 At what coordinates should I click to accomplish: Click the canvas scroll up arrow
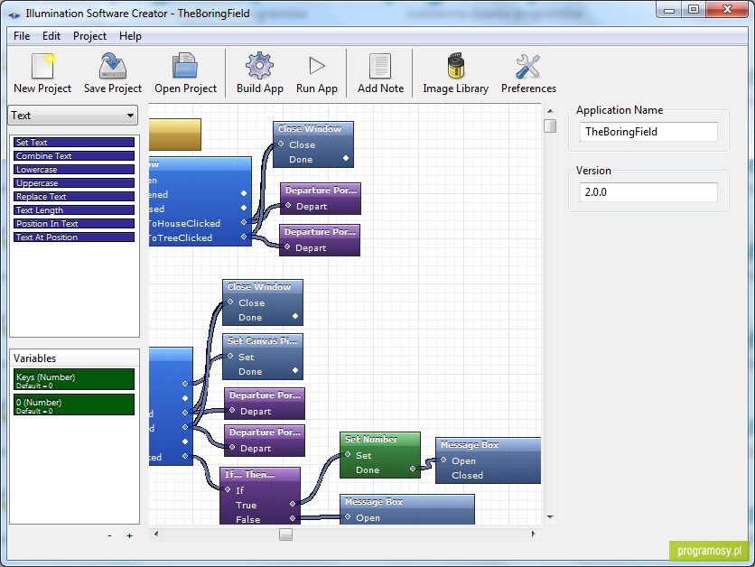click(x=550, y=111)
